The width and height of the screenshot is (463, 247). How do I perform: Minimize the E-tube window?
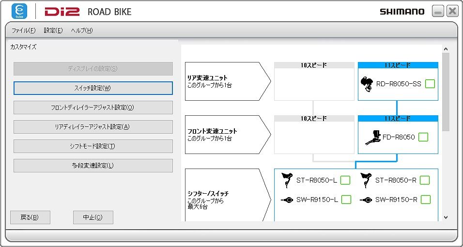pos(438,12)
